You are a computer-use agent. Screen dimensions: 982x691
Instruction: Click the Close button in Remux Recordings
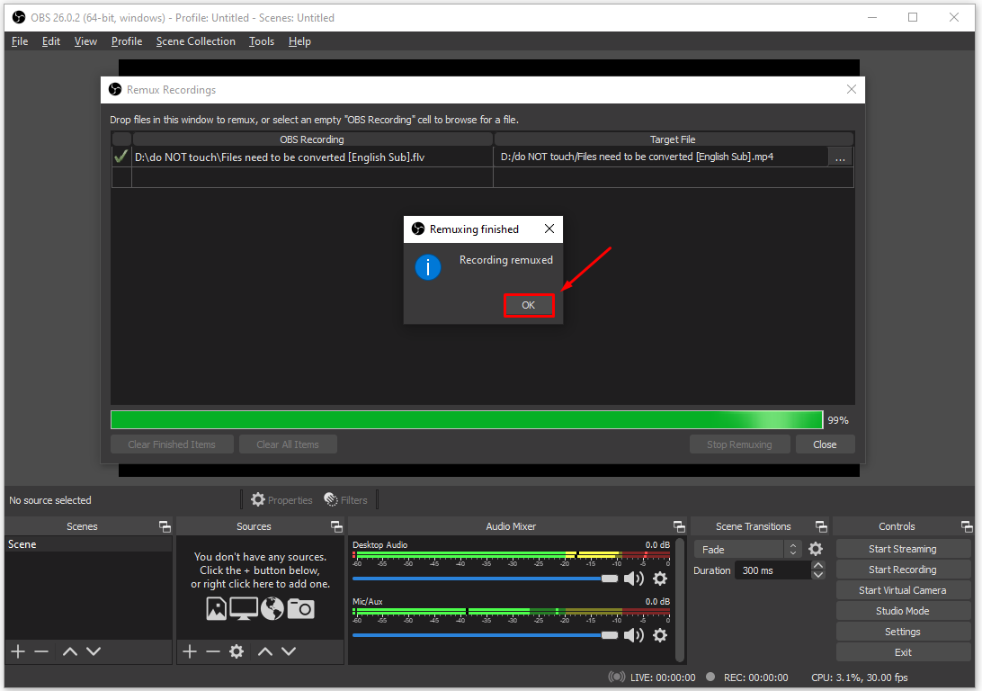click(825, 444)
